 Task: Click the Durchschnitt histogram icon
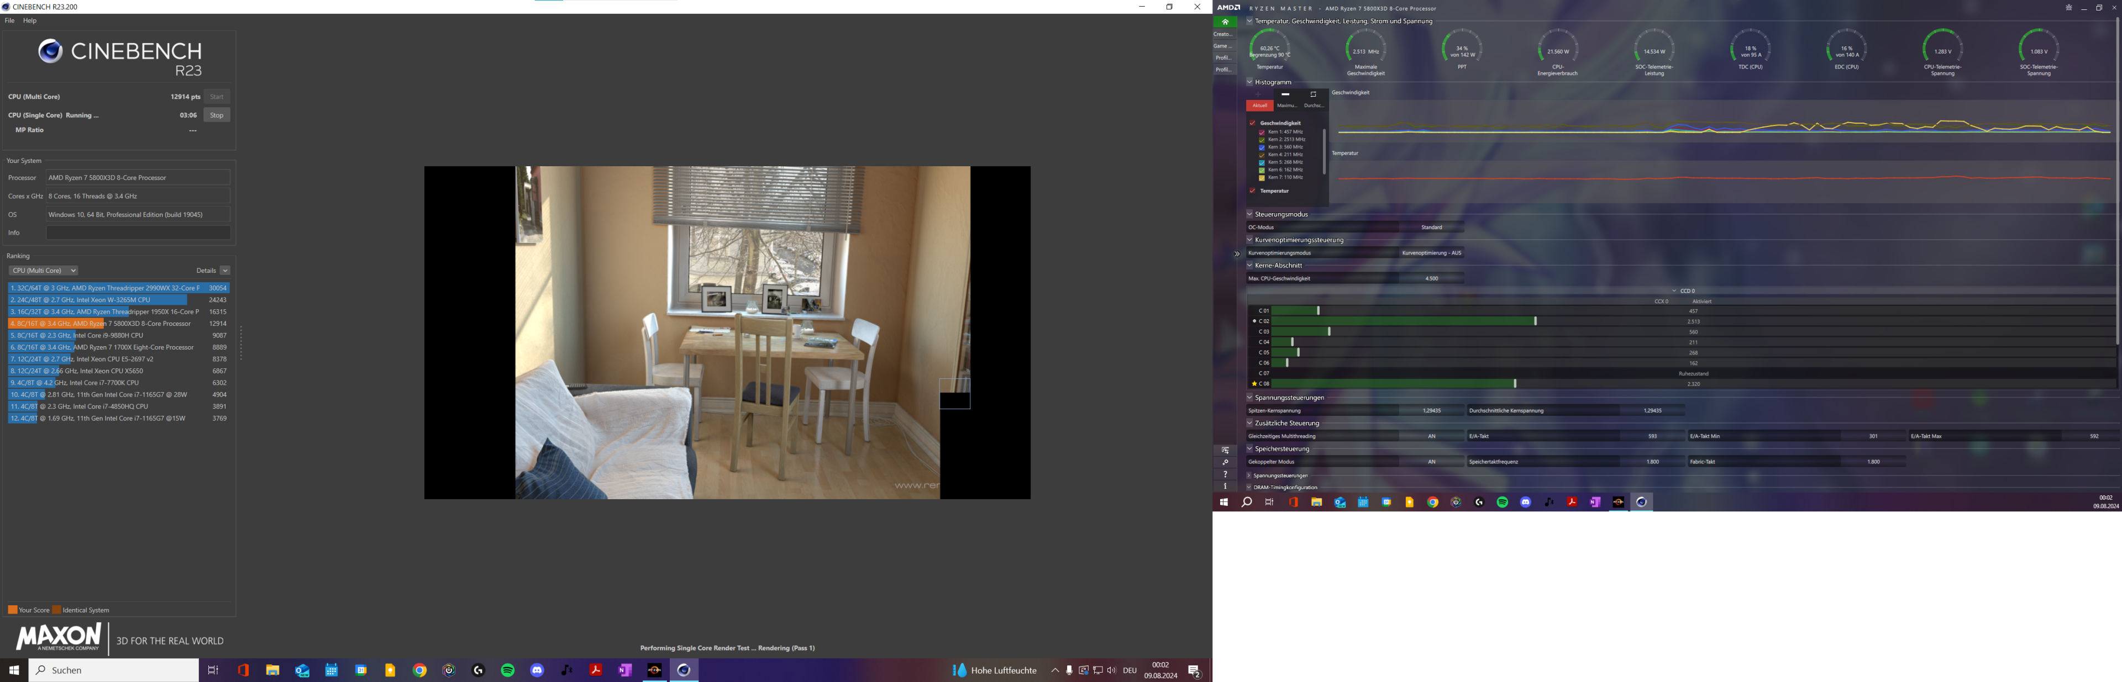click(x=1313, y=96)
